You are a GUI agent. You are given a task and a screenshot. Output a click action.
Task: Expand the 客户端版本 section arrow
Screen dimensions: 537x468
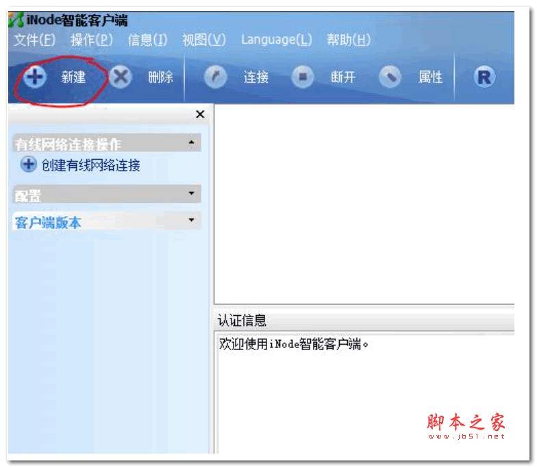tap(191, 221)
